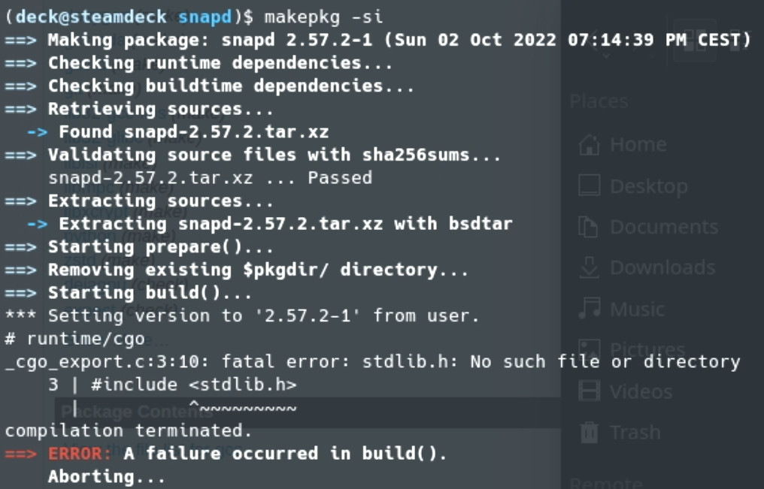Open the Documents icon in Places
The height and width of the screenshot is (489, 764).
point(590,227)
